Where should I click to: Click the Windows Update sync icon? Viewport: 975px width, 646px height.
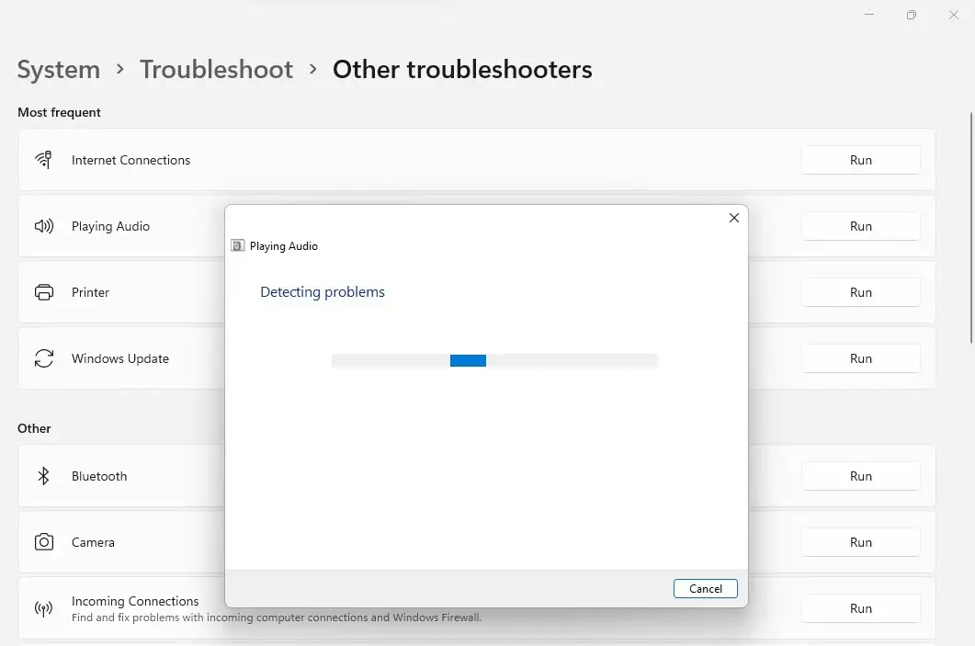[43, 358]
